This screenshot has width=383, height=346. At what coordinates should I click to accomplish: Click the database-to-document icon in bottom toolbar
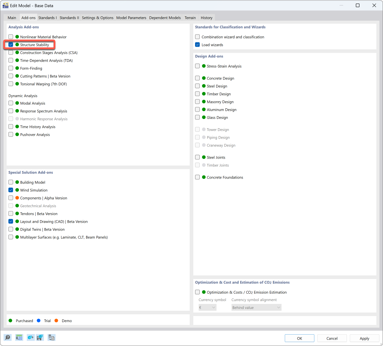click(51, 337)
